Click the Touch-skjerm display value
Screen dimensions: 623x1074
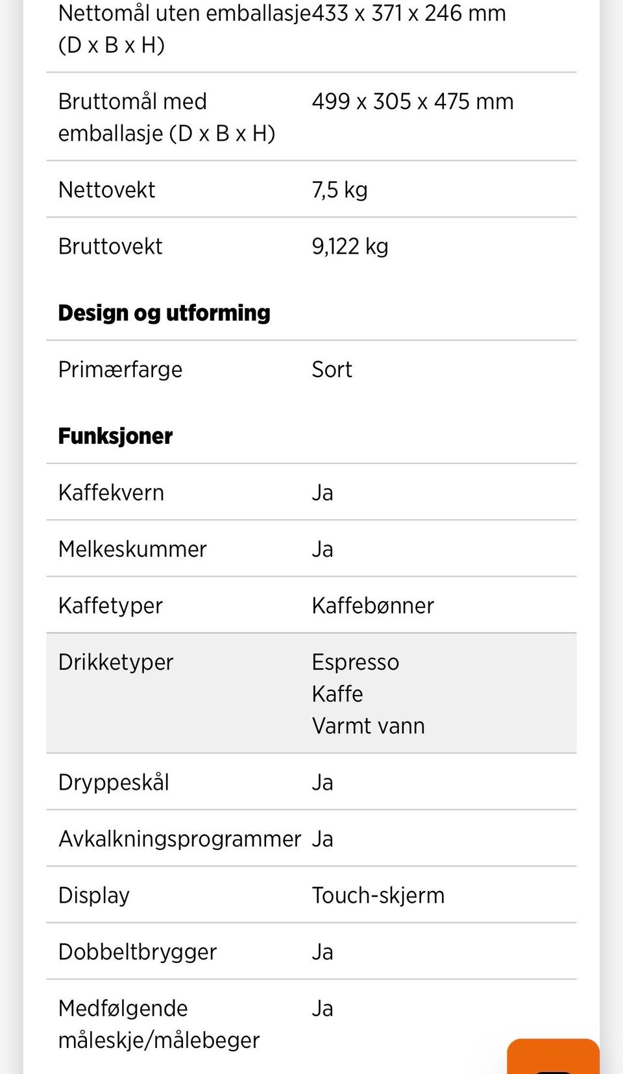click(x=378, y=896)
